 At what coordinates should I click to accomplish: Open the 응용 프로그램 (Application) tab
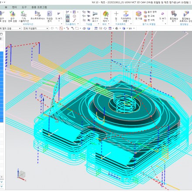[x=39, y=7]
